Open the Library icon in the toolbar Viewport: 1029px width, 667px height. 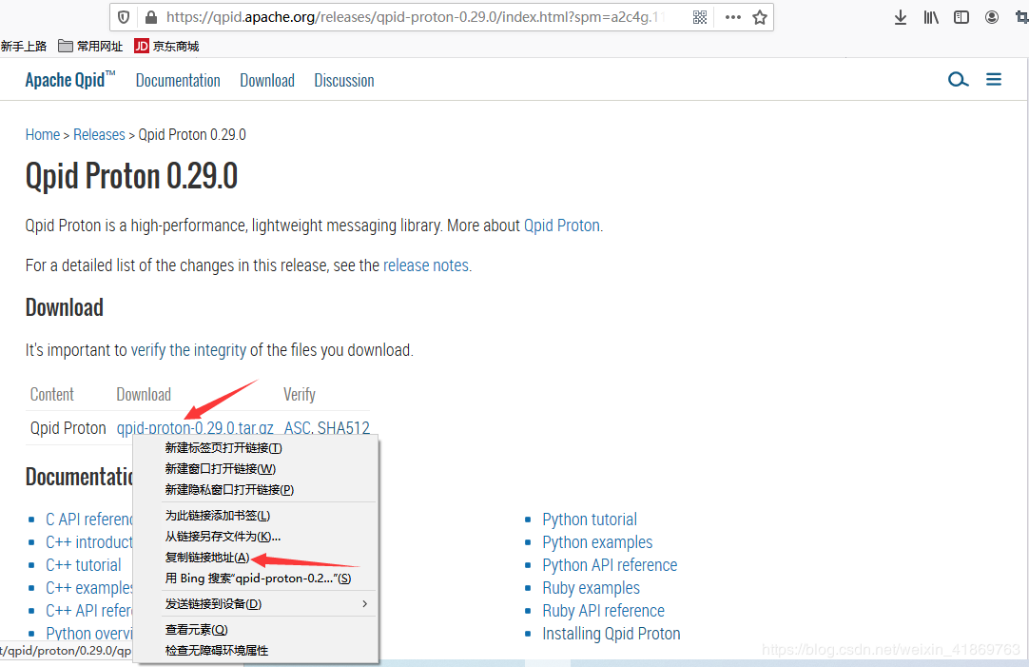click(930, 16)
